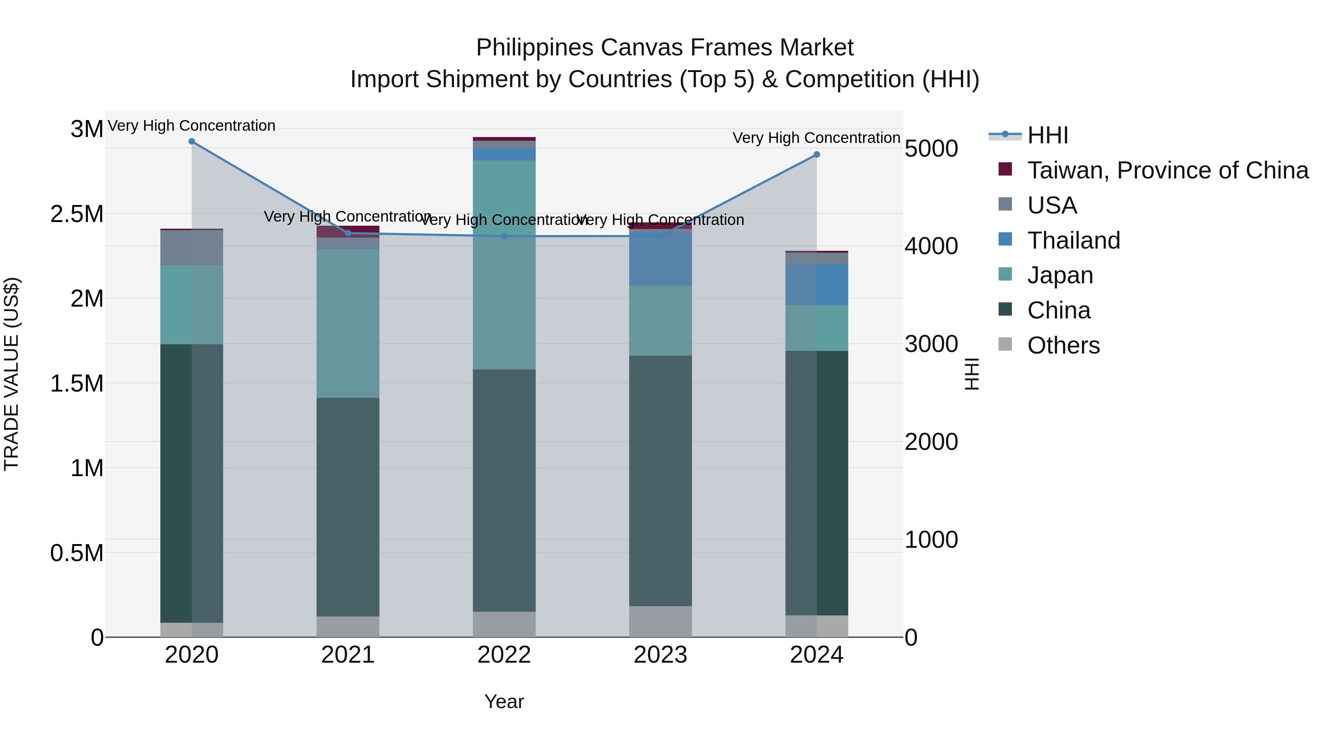Click the Others segment of 2021 bar
Viewport: 1330px width, 748px height.
[x=348, y=627]
